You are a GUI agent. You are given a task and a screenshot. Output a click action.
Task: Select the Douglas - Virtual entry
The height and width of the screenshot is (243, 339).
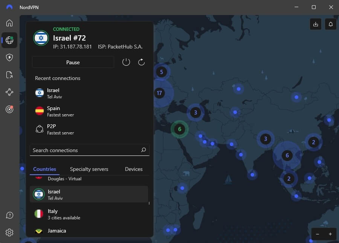click(89, 179)
